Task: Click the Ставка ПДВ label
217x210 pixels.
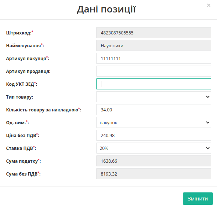Action: coord(21,148)
